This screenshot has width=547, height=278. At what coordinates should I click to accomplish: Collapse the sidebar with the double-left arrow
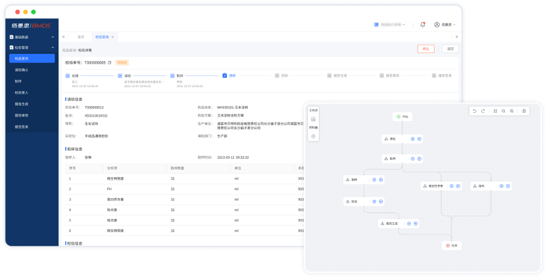(x=64, y=37)
